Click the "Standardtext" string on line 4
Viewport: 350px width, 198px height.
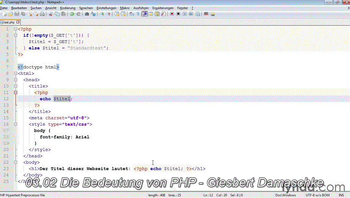[87, 48]
